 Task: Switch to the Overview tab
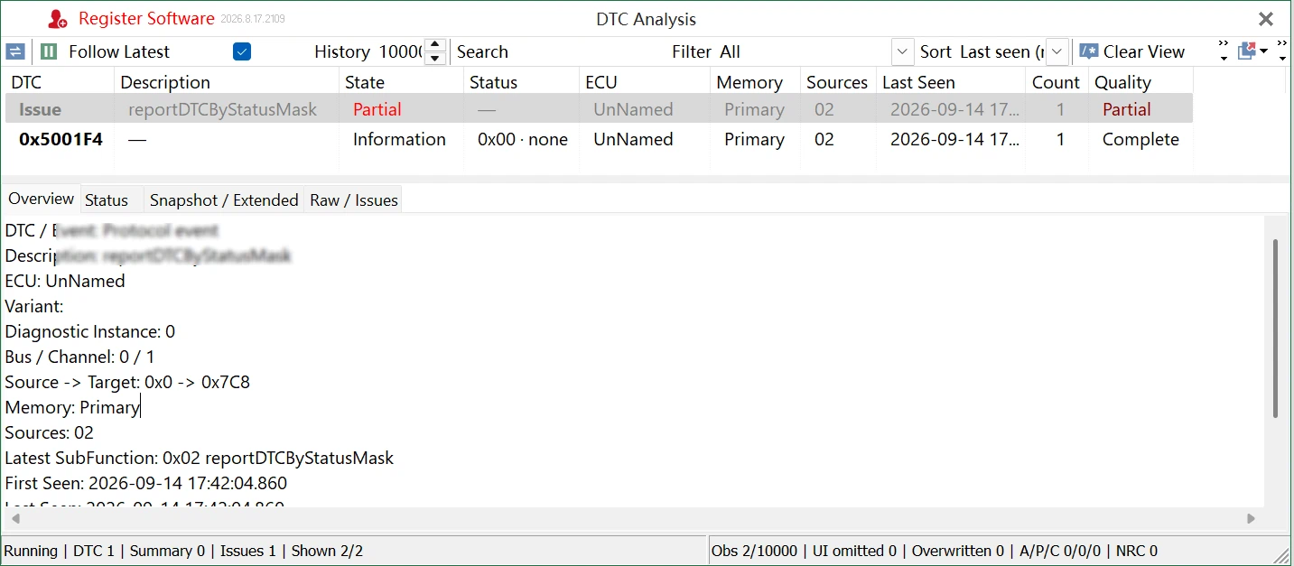click(x=41, y=199)
